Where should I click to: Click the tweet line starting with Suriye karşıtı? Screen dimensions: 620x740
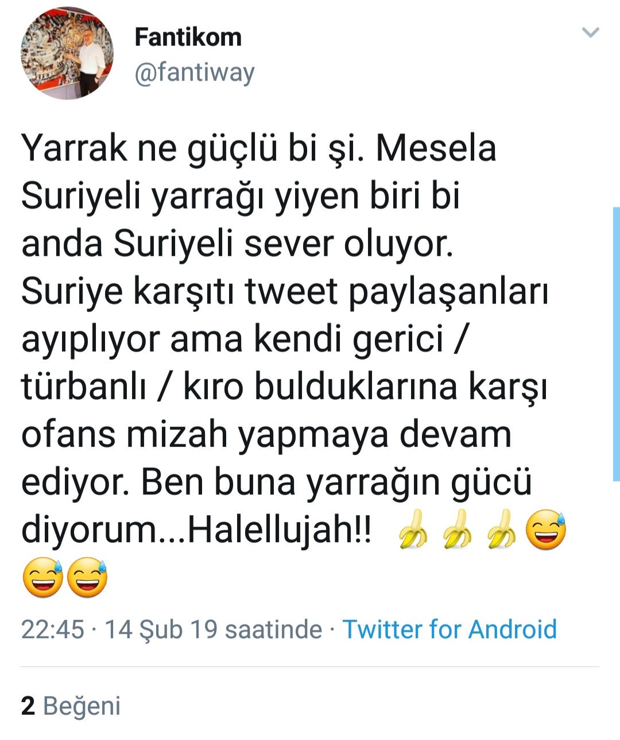pyautogui.click(x=285, y=292)
